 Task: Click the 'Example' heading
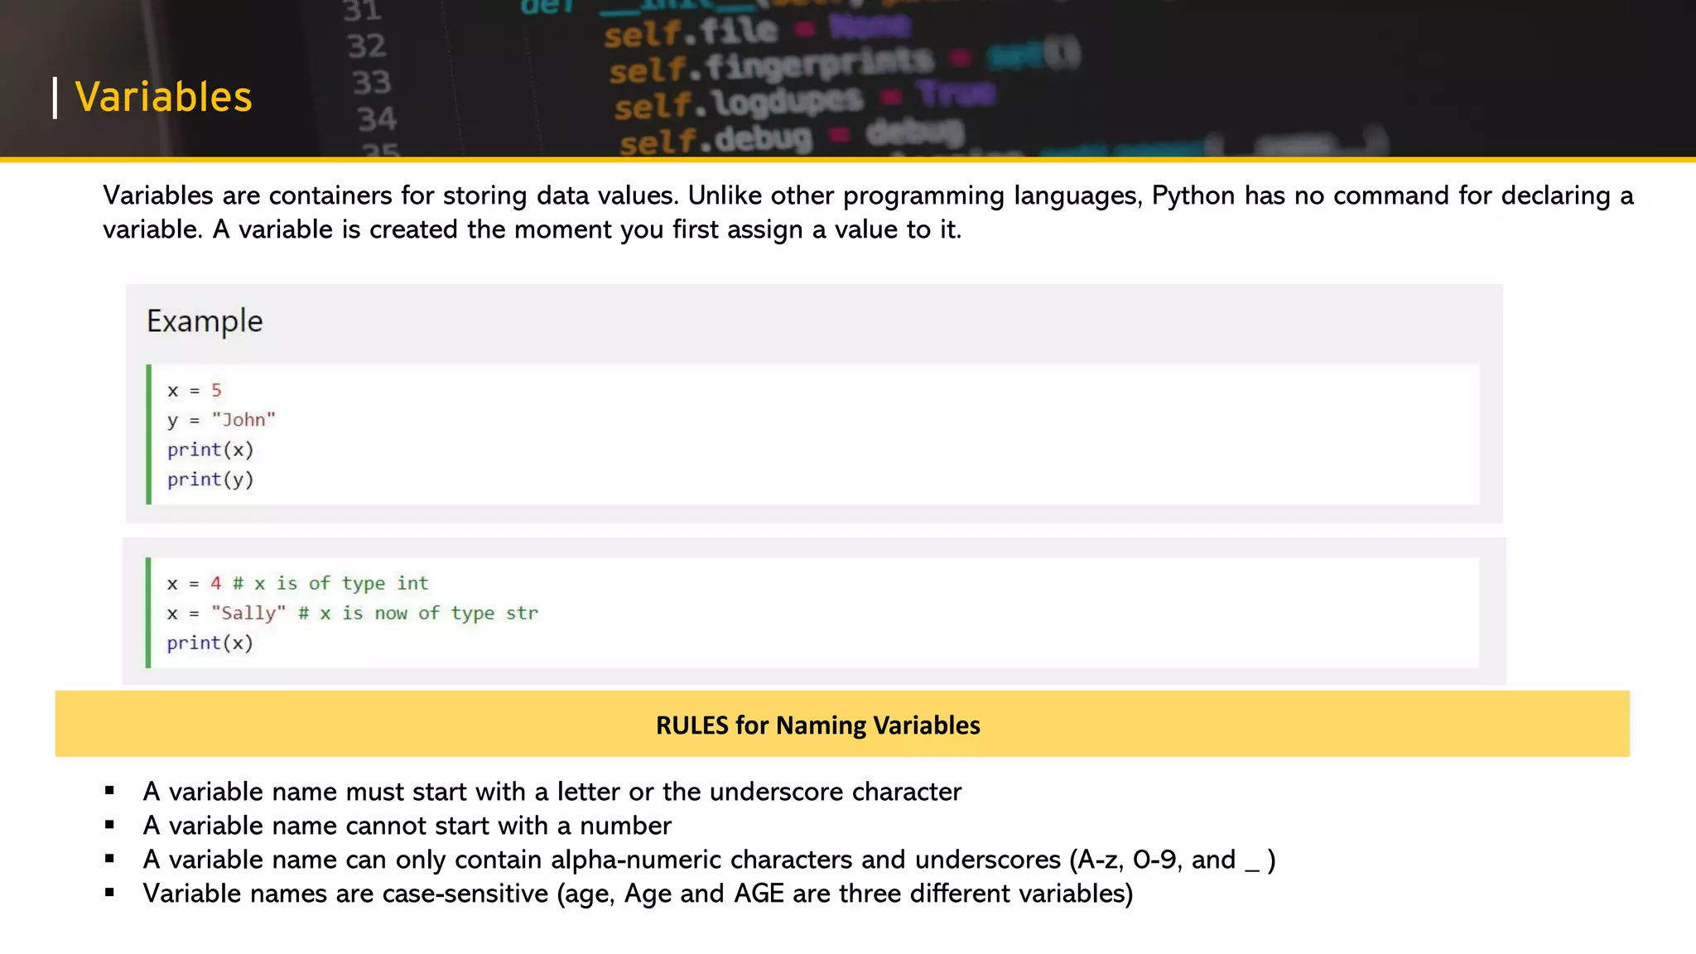(x=205, y=321)
